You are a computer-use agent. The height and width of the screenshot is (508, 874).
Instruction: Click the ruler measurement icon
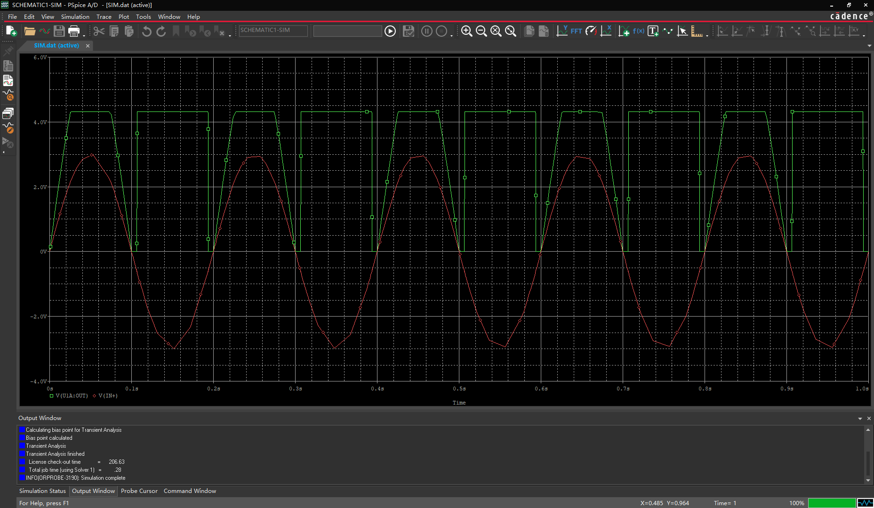[x=697, y=31]
